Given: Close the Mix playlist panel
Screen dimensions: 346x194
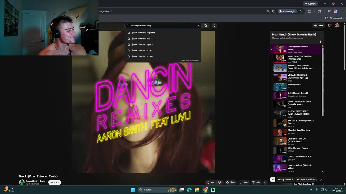Looking at the screenshot, I should (x=321, y=36).
